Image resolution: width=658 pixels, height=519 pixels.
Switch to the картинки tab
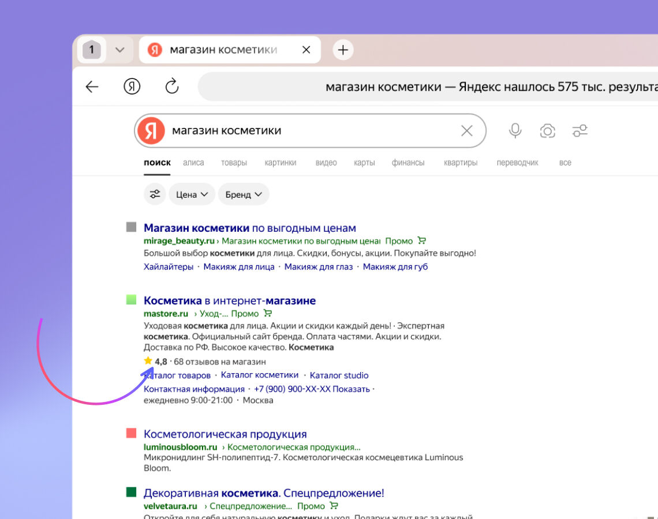(281, 163)
